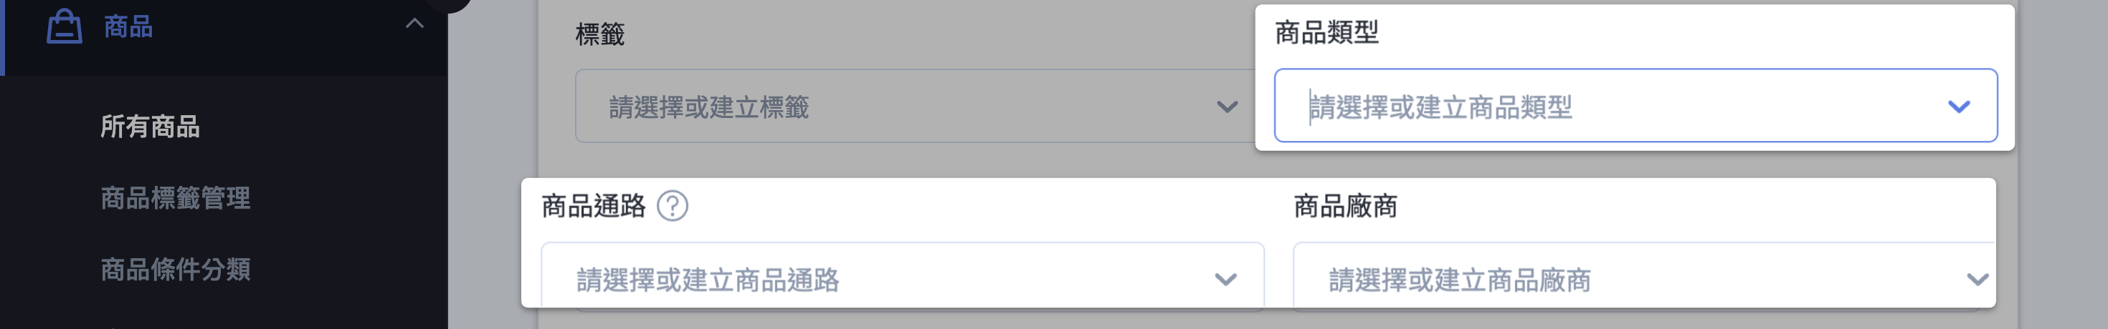2108x329 pixels.
Task: Open the help icon next to 商品通路
Action: tap(673, 206)
